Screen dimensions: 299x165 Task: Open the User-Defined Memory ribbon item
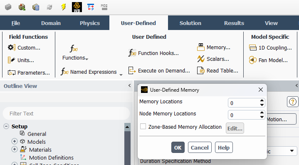[x=214, y=47]
